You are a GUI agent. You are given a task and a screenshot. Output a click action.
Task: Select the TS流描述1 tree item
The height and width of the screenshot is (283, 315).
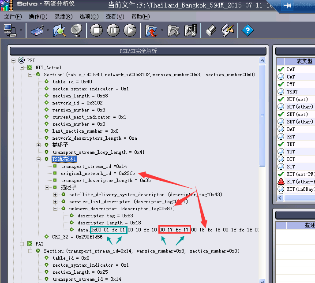coord(64,160)
